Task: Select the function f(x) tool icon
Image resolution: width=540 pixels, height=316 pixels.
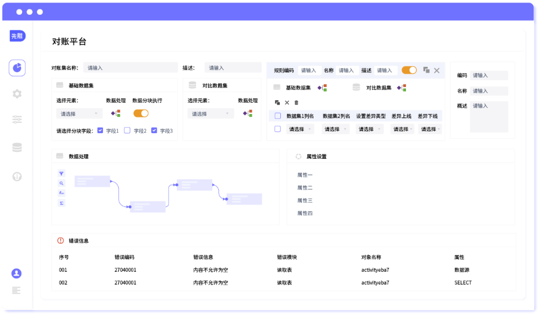Action: (62, 193)
